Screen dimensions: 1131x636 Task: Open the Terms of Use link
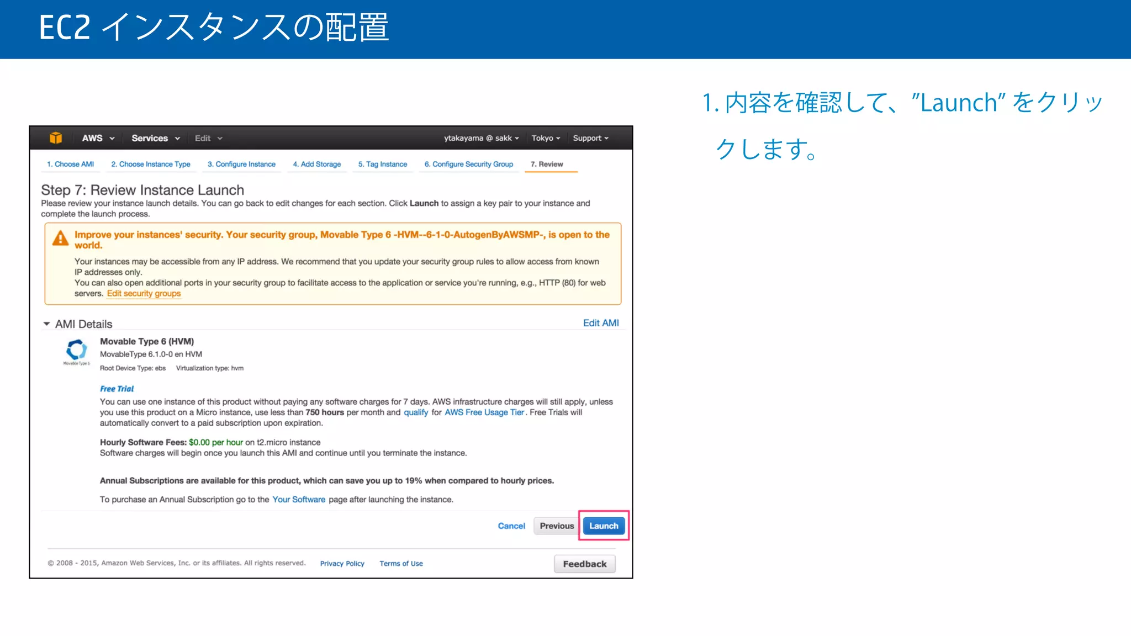(401, 564)
